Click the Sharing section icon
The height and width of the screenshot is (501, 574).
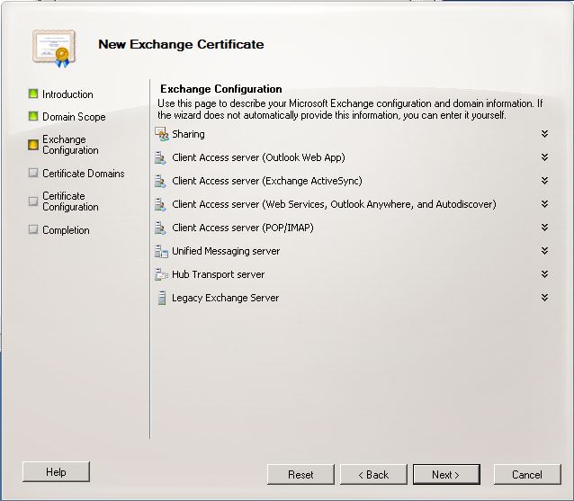click(161, 134)
